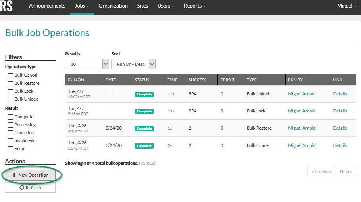
Task: Open the Miguel account menu
Action: (x=347, y=6)
